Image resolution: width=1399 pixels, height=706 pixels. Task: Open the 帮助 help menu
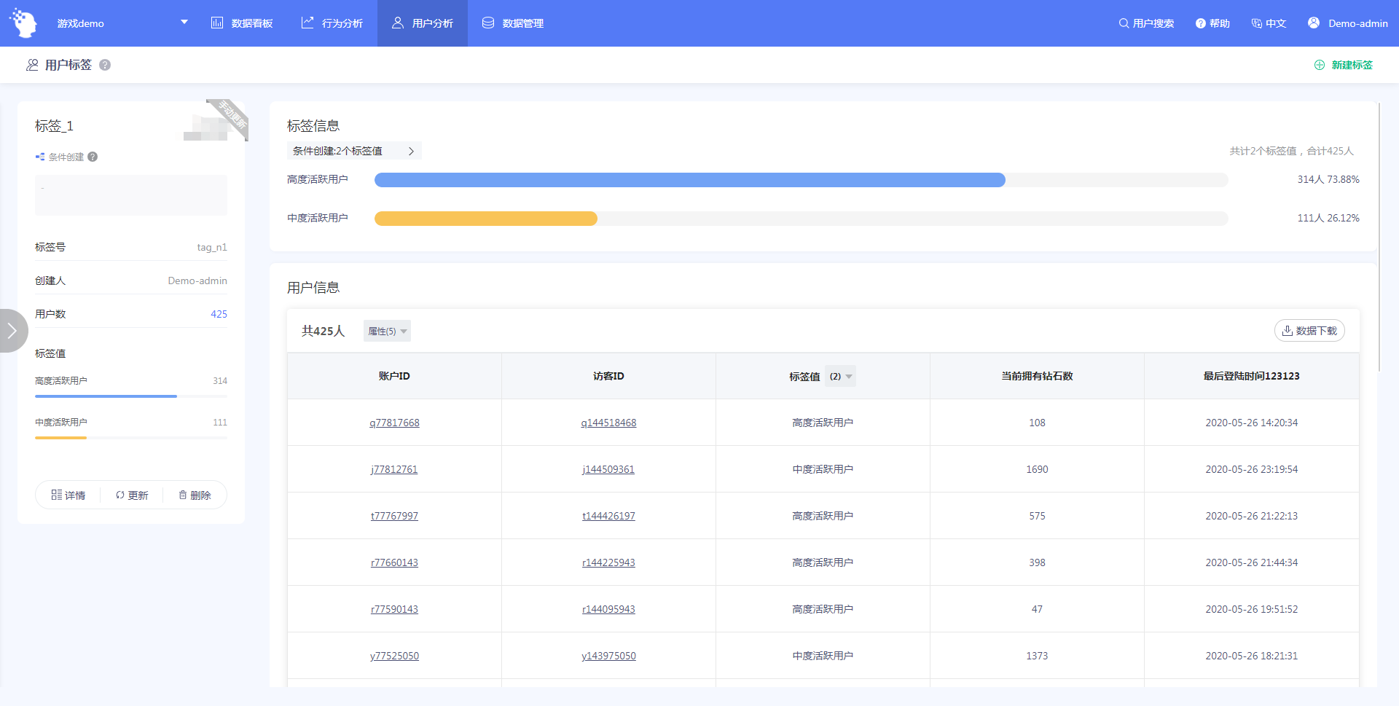(x=1212, y=23)
